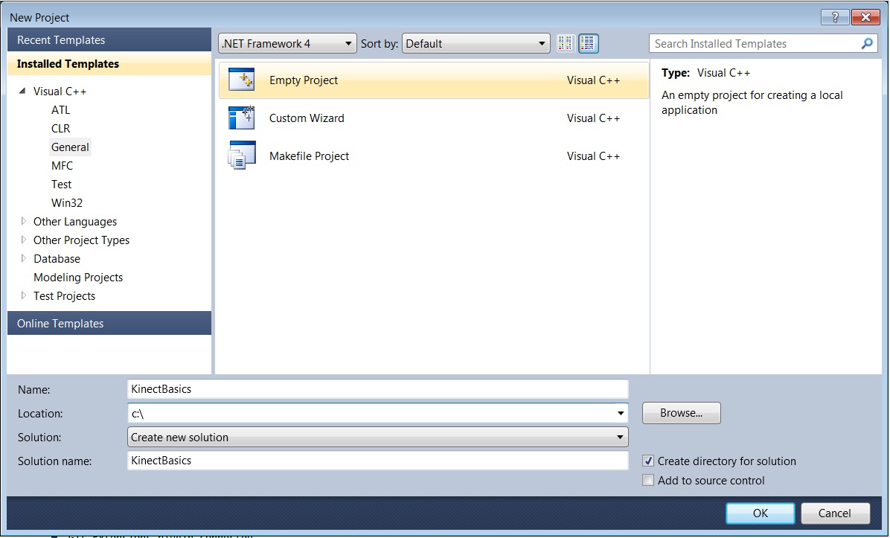Image resolution: width=890 pixels, height=538 pixels.
Task: Expand the Other Languages node
Action: coord(23,221)
